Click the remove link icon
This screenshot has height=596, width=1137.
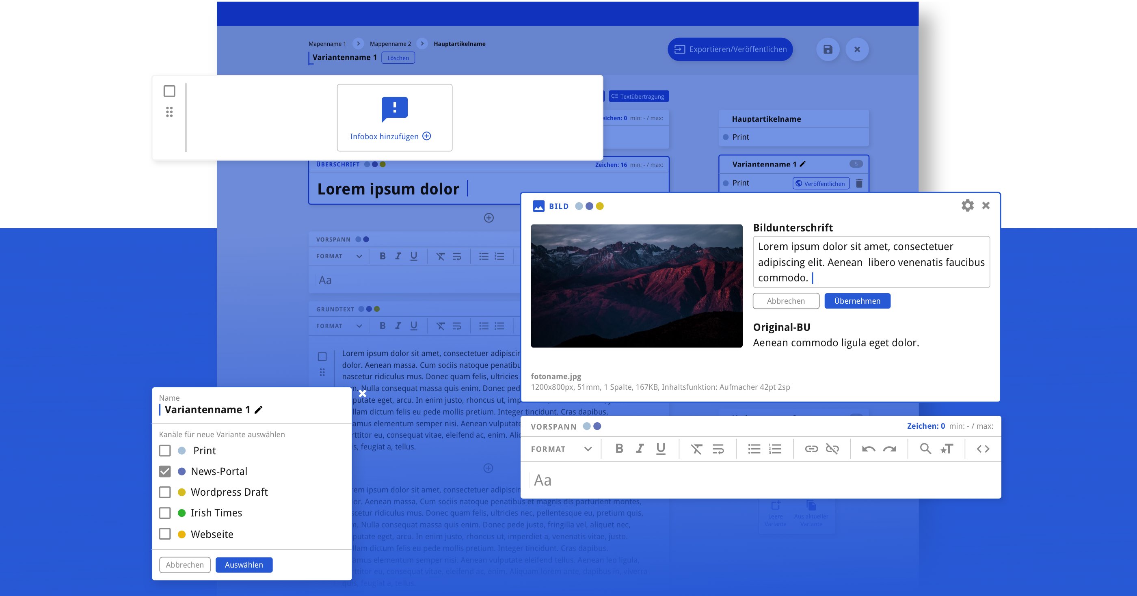pyautogui.click(x=832, y=449)
